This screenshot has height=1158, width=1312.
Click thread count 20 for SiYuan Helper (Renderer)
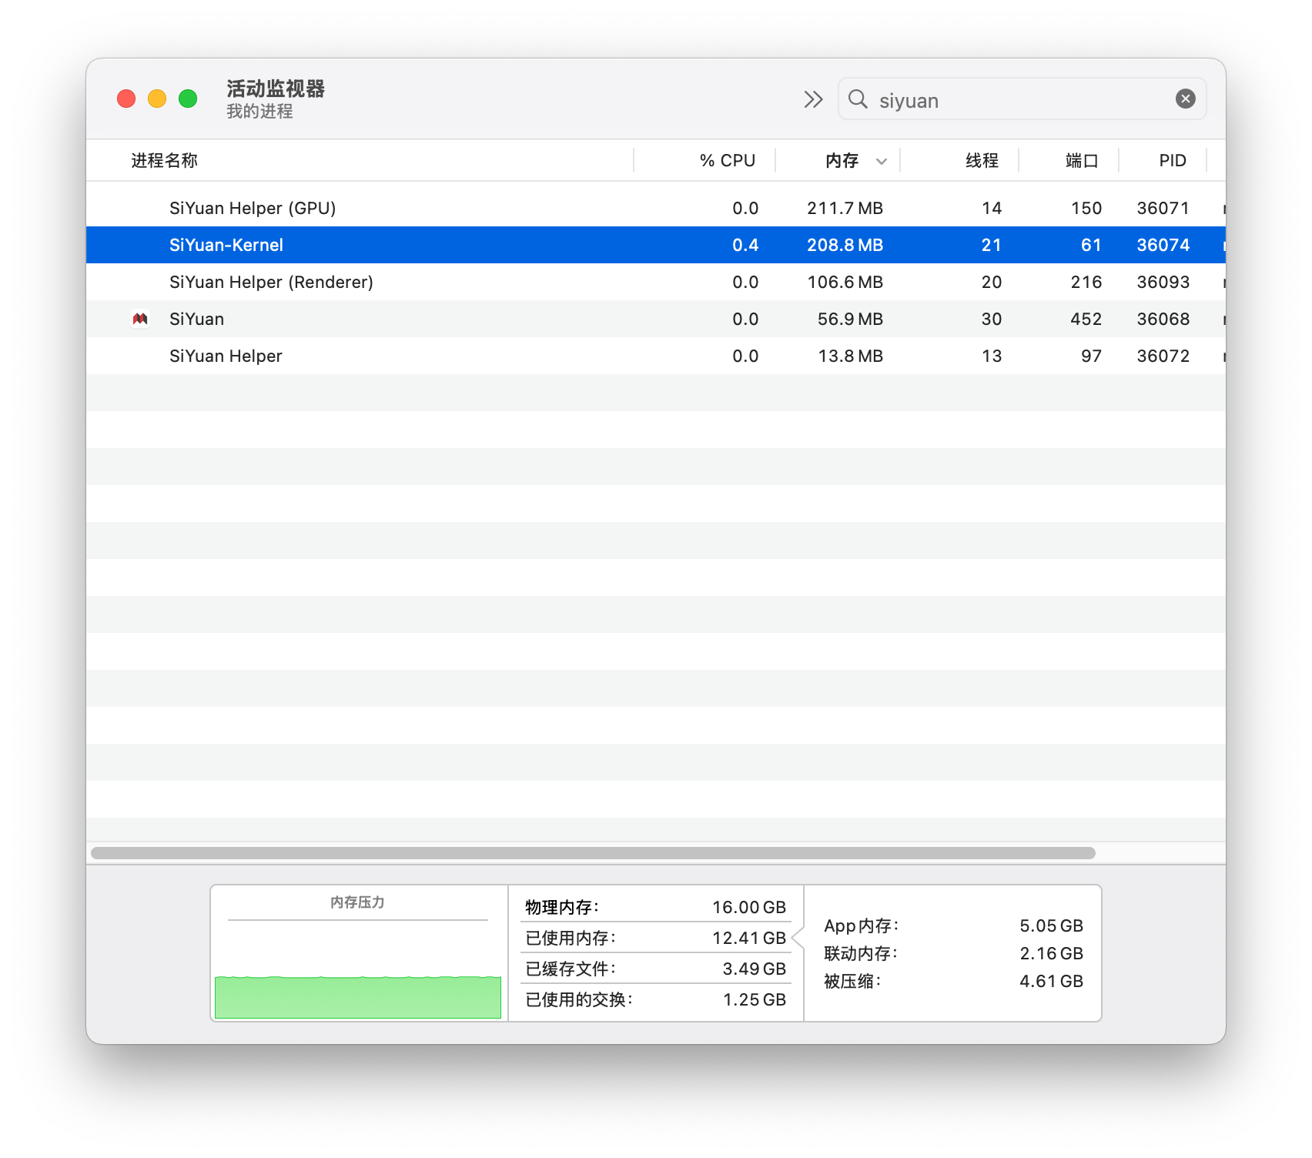992,282
